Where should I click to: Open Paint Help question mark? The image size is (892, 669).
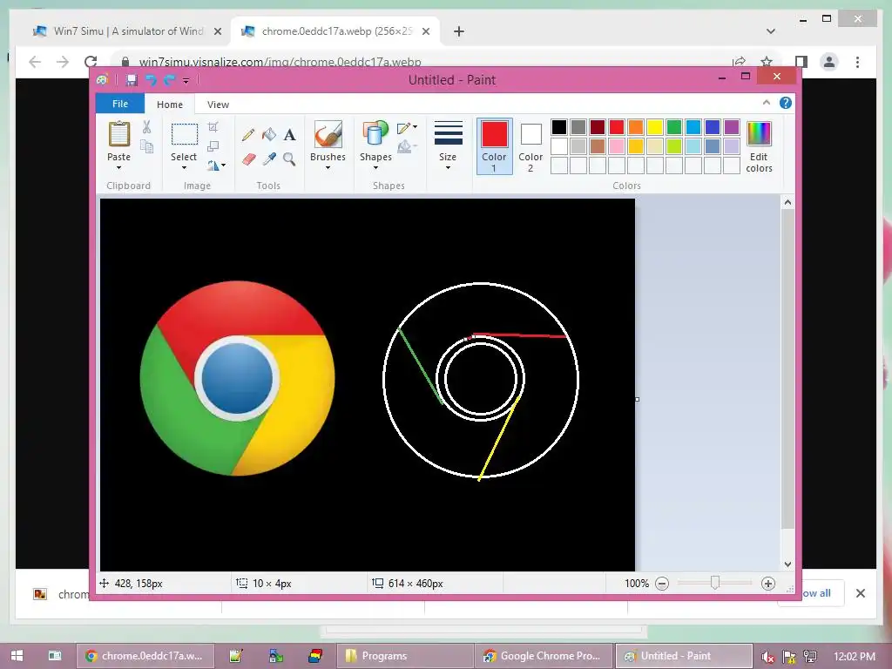tap(786, 103)
